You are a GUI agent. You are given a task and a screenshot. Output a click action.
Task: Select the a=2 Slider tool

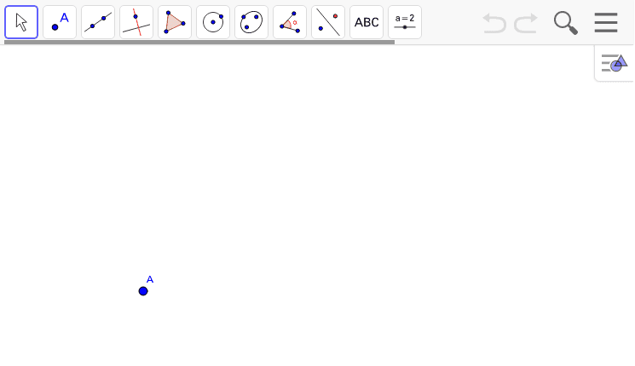(405, 22)
